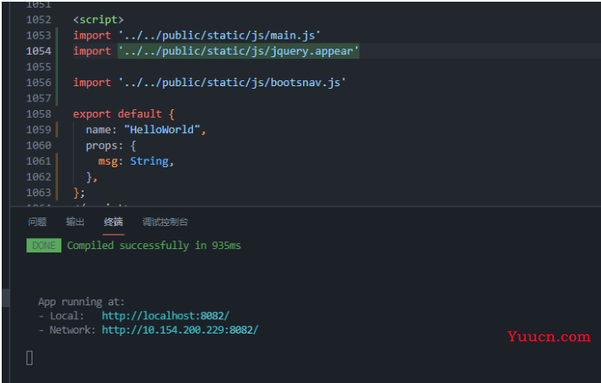Click the import keyword on line 1053
The width and height of the screenshot is (601, 383).
click(92, 35)
